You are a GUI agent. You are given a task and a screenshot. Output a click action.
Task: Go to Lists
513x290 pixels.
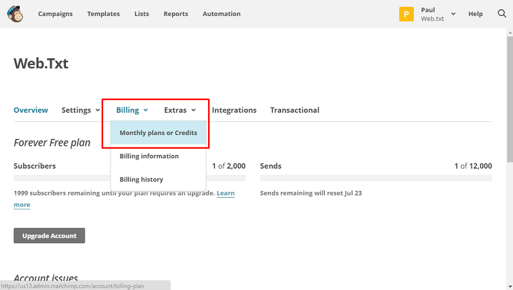click(142, 14)
